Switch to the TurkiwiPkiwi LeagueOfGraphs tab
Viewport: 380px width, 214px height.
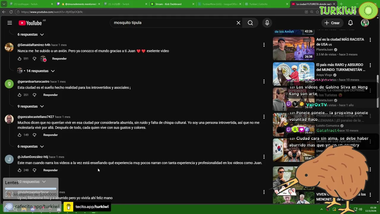click(219, 4)
